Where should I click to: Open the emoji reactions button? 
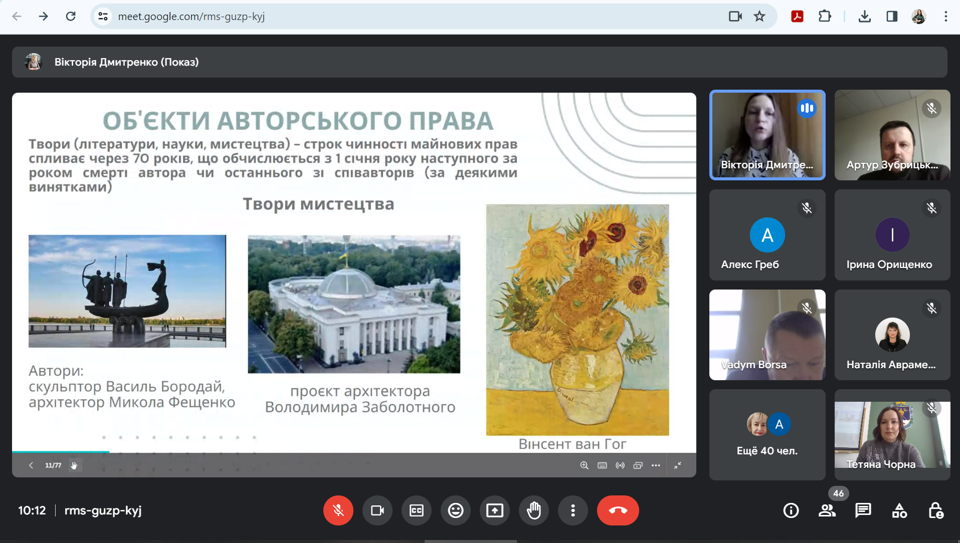pyautogui.click(x=456, y=510)
